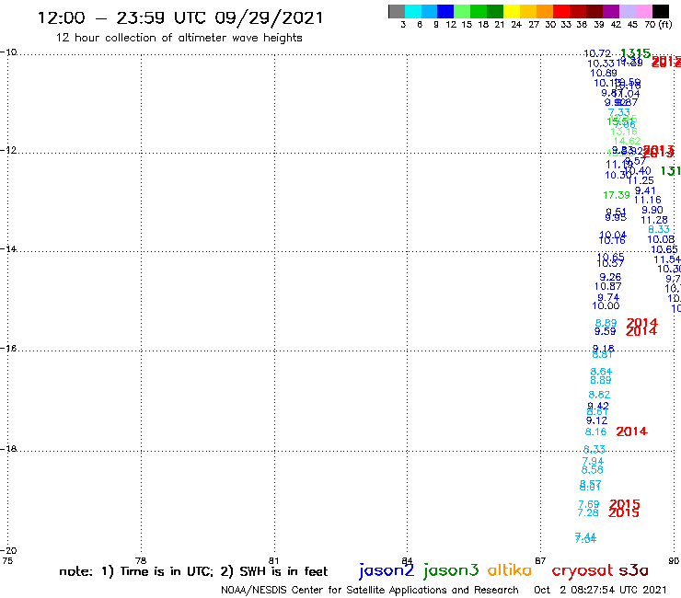Click the '-18' latitude axis label

click(8, 449)
